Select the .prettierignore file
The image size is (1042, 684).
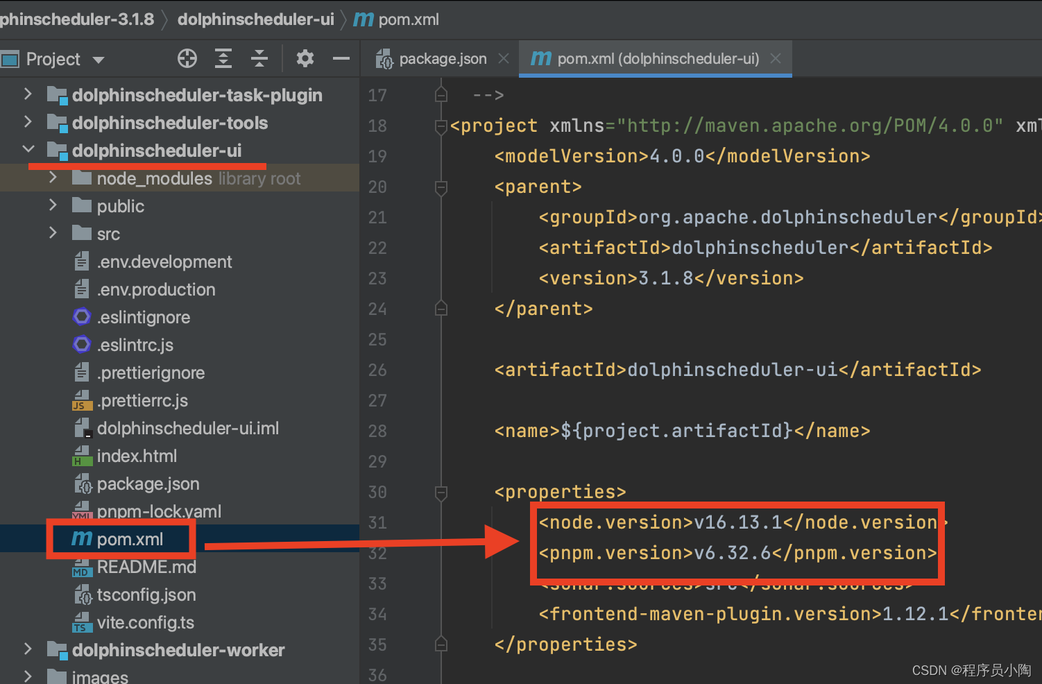click(x=151, y=373)
